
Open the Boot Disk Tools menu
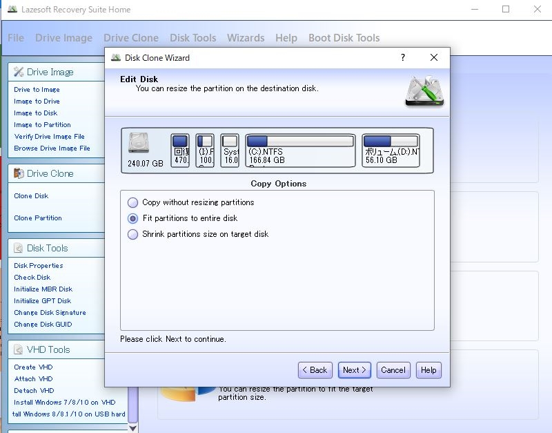click(x=344, y=38)
